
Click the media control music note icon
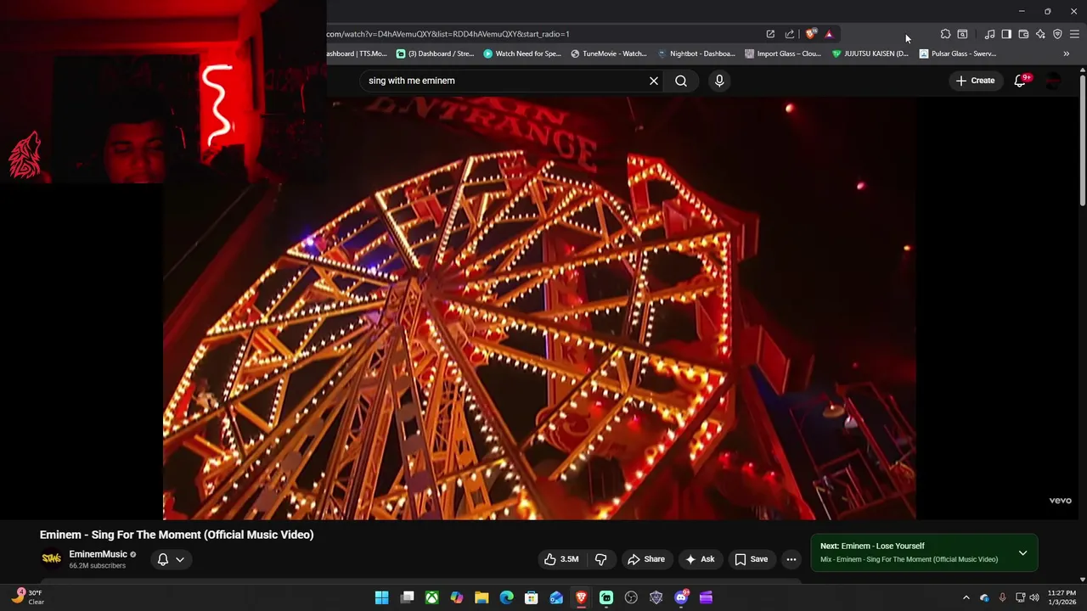[989, 34]
